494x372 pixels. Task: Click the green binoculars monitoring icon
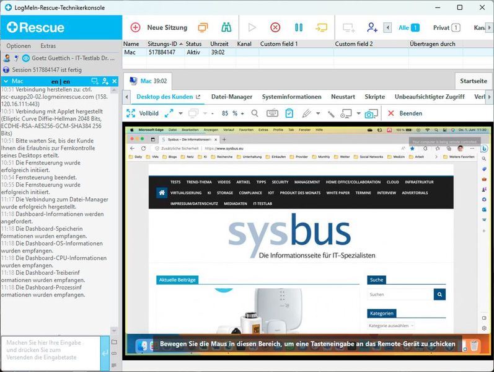point(226,27)
